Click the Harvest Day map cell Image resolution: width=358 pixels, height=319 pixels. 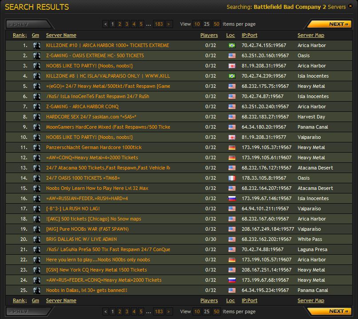[311, 117]
